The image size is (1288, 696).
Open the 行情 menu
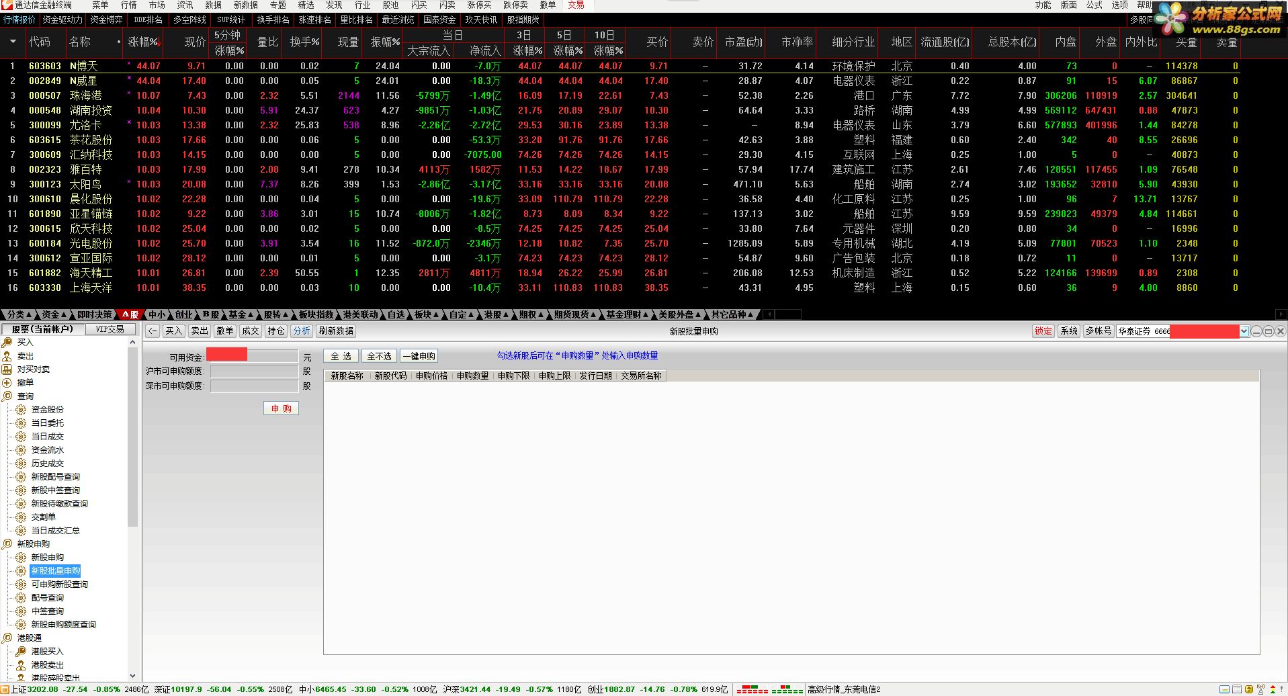[128, 5]
